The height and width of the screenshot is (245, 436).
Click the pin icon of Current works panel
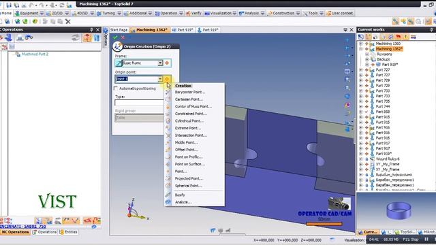(x=431, y=29)
